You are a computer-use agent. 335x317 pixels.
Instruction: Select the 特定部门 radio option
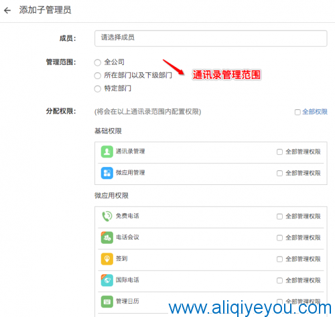pyautogui.click(x=98, y=88)
